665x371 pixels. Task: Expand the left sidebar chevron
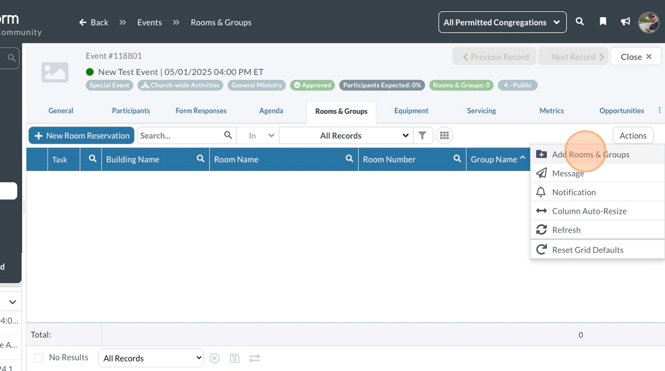click(12, 302)
